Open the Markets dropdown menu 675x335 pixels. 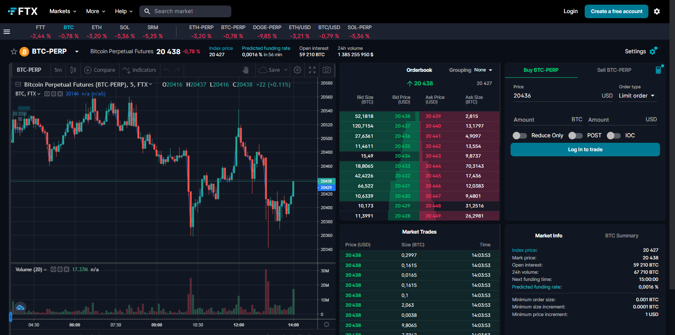point(63,11)
